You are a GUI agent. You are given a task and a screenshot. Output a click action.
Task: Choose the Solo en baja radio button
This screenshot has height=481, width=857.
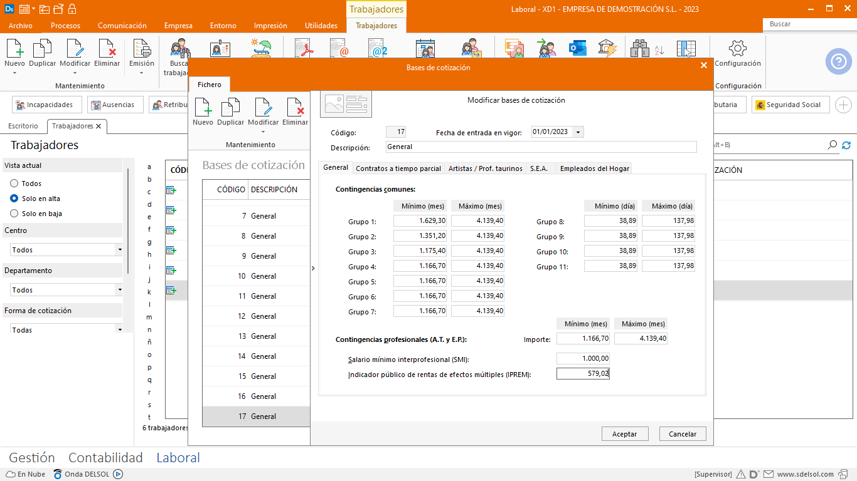tap(14, 214)
